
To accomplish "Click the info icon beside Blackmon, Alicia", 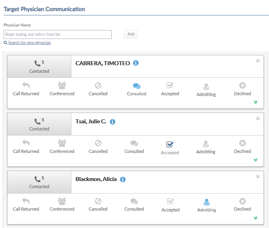I will point(123,179).
